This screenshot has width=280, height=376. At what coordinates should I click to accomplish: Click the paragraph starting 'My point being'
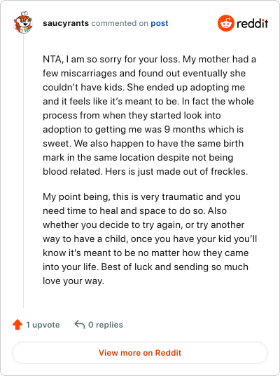(150, 239)
